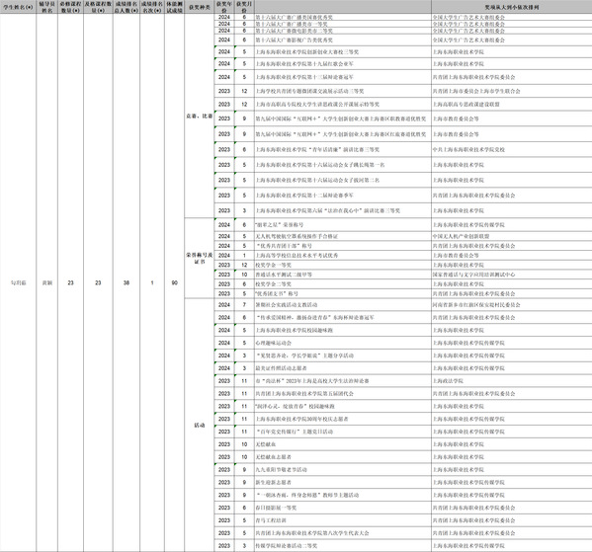Select the 上海政法学院 organizer cell

tap(512, 381)
